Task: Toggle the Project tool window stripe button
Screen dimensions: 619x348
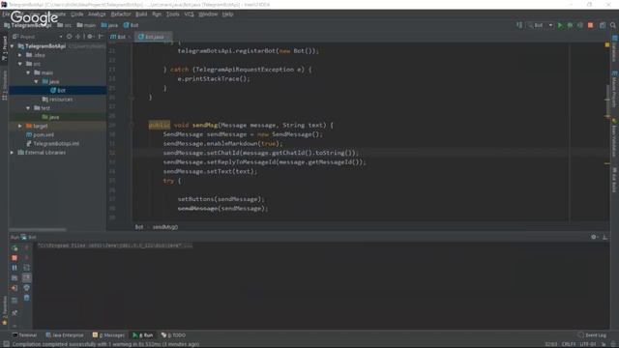Action: (4, 48)
